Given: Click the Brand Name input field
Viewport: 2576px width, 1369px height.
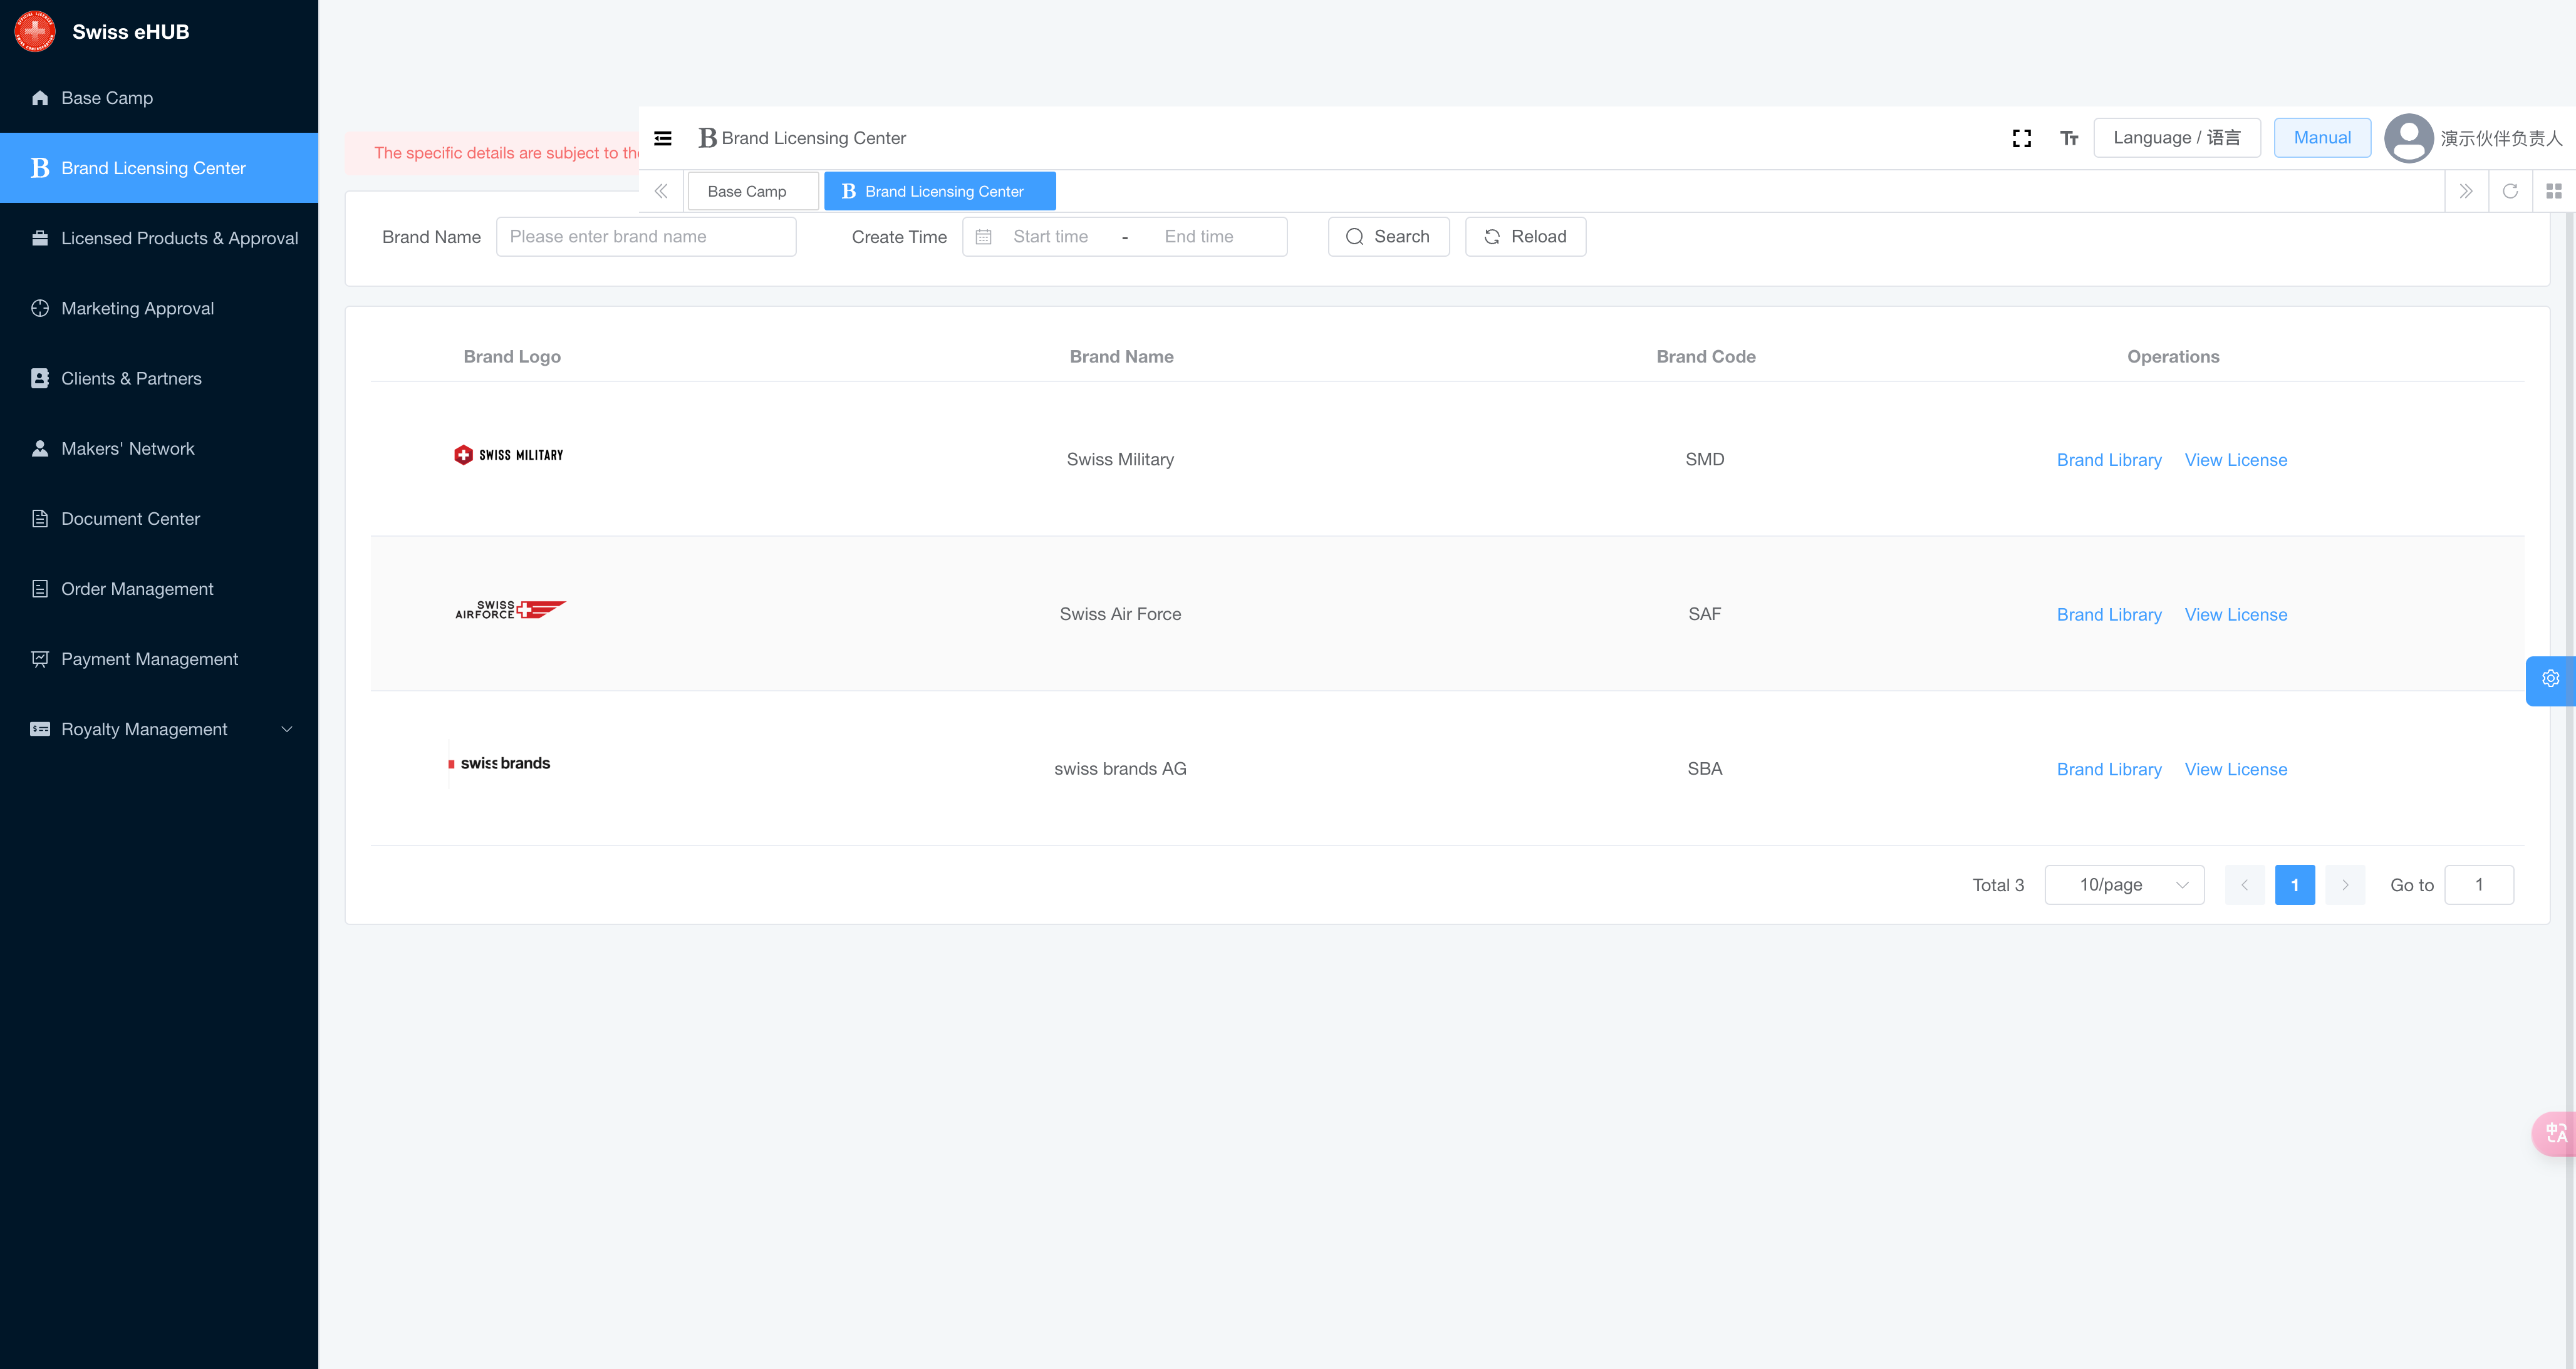Looking at the screenshot, I should (646, 237).
